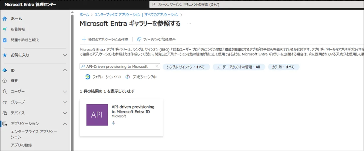364x151 pixels.
Task: Click the ID diamond icon
Action: pos(5,70)
